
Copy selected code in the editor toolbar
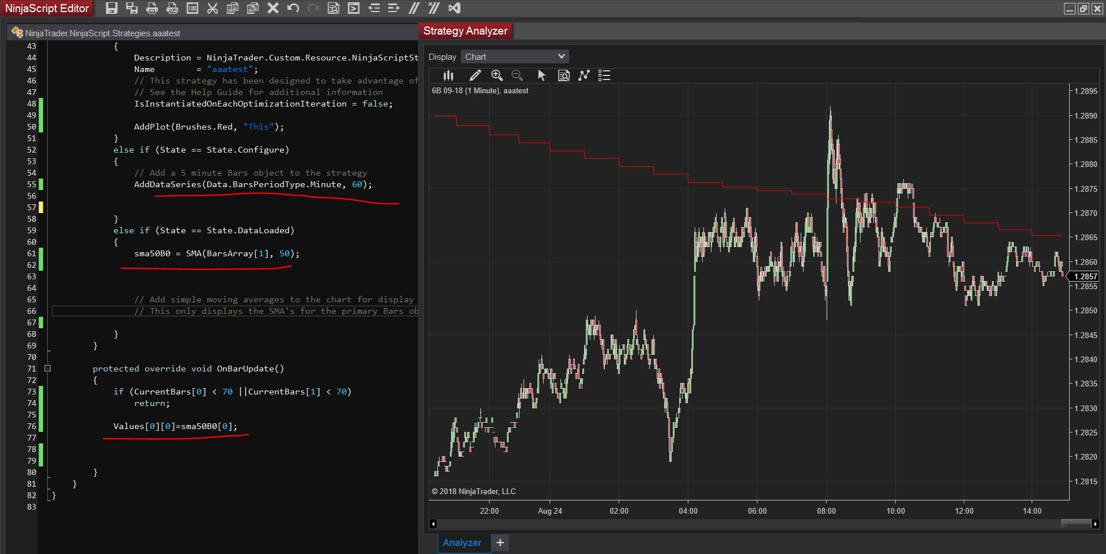tap(233, 8)
